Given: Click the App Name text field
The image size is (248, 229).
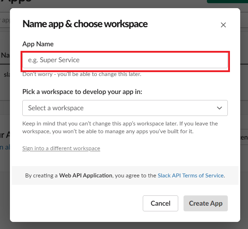Looking at the screenshot, I should [125, 60].
